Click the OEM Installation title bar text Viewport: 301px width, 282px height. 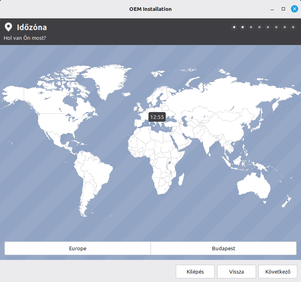[x=150, y=9]
